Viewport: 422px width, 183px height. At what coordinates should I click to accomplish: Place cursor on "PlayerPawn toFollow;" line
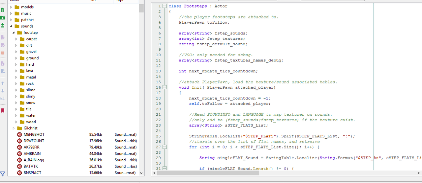[x=204, y=22]
